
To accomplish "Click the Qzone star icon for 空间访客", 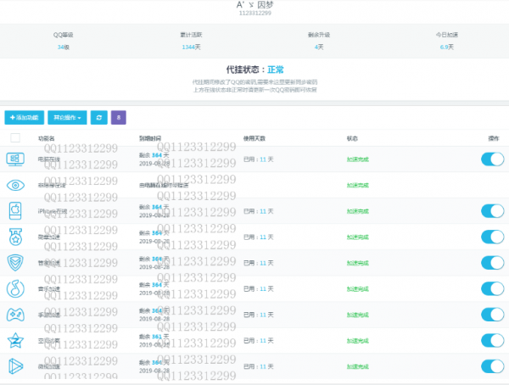I will click(x=15, y=341).
